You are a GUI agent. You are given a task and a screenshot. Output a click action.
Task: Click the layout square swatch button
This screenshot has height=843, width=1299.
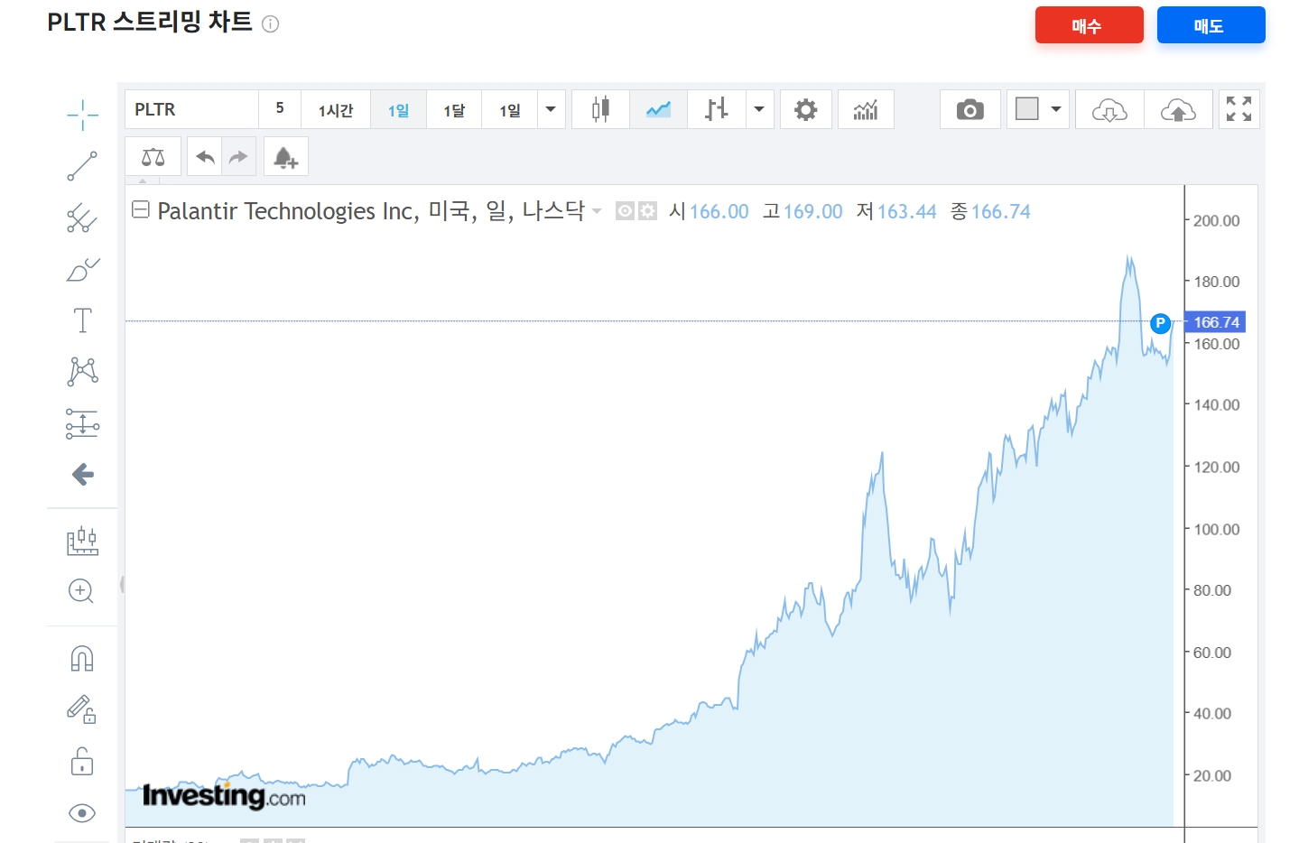(x=1027, y=109)
